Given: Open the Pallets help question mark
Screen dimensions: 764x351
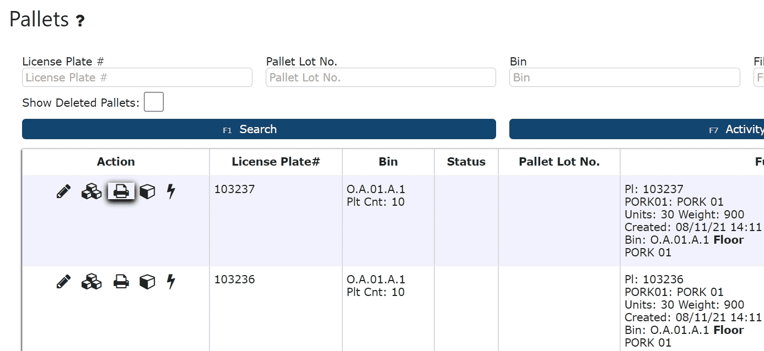Looking at the screenshot, I should (x=80, y=21).
